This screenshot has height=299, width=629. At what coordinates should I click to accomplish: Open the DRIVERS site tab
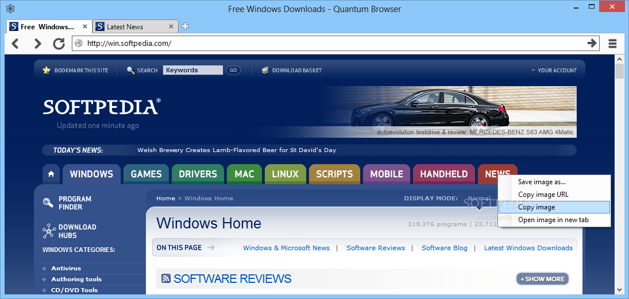[x=198, y=174]
